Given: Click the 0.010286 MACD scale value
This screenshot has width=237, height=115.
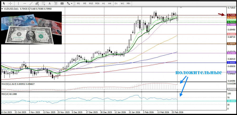Looking at the screenshot, I should tap(232, 83).
